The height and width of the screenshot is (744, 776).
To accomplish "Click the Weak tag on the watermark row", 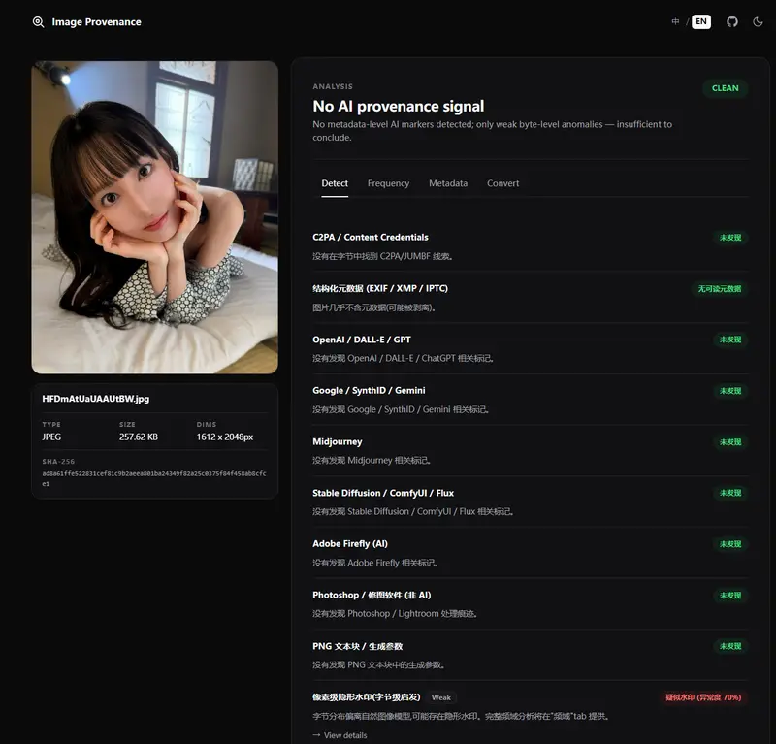I will coord(441,697).
